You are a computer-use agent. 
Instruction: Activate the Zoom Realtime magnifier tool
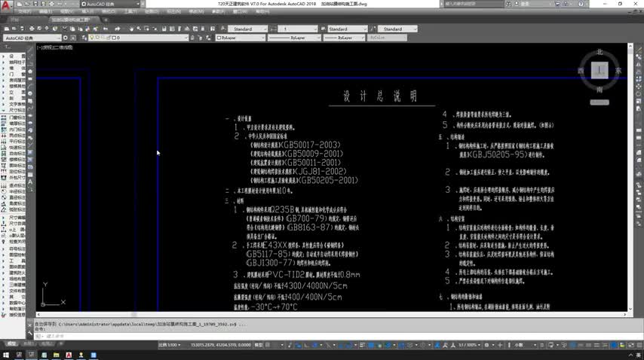[139, 29]
